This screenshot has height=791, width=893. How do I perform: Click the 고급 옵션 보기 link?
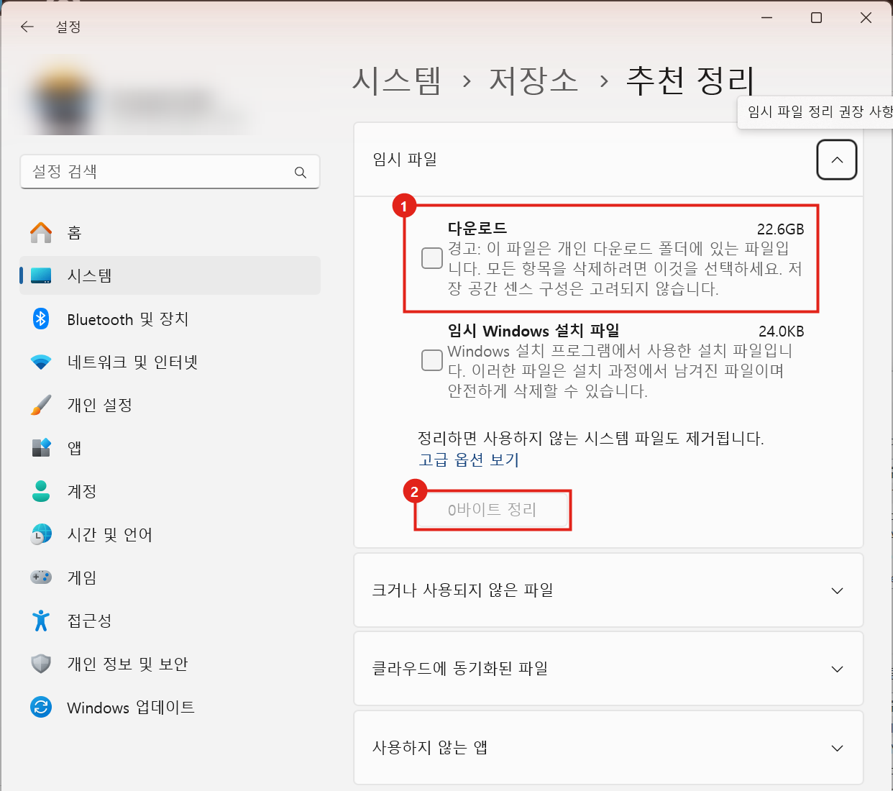[469, 459]
